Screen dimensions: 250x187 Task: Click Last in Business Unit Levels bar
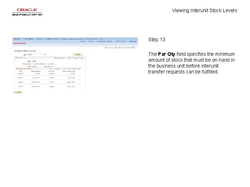(x=79, y=69)
